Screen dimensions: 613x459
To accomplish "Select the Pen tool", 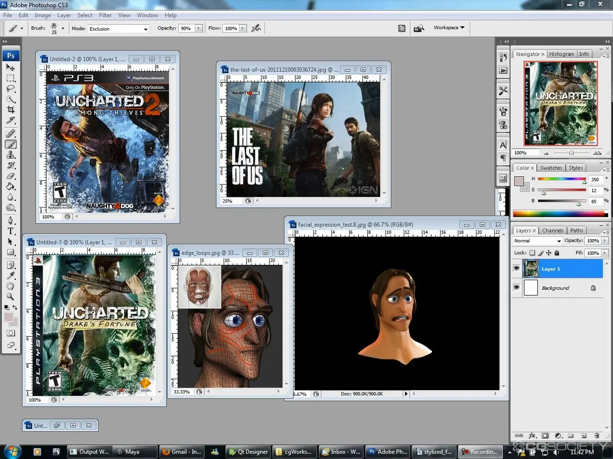I will point(11,220).
